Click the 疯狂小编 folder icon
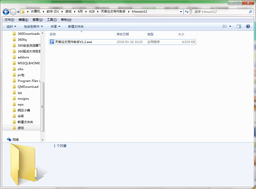Viewport: 256px width, 189px height. [14, 110]
